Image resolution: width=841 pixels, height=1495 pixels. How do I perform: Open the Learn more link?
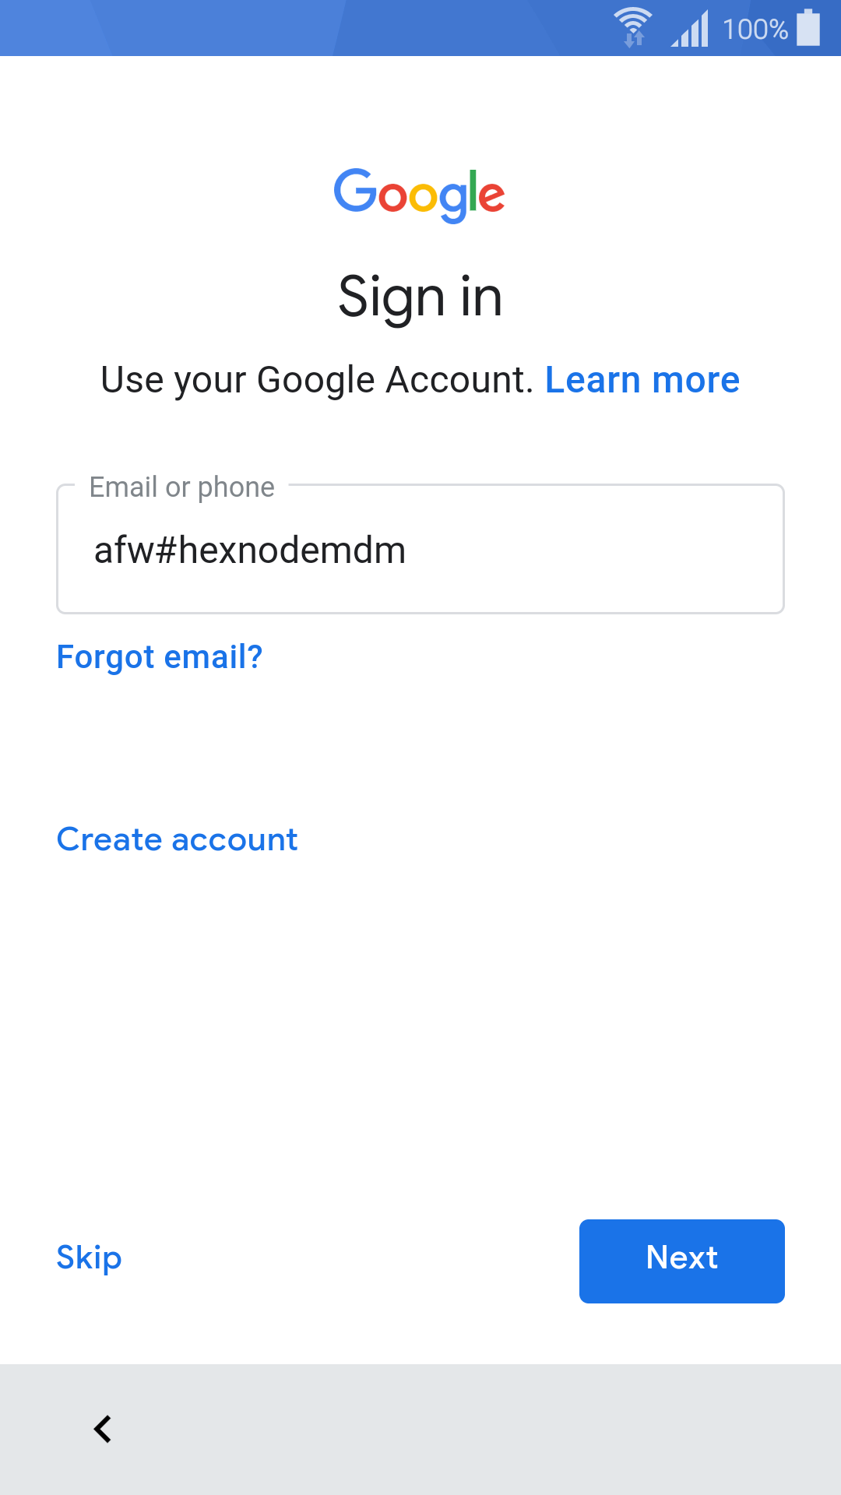coord(642,380)
